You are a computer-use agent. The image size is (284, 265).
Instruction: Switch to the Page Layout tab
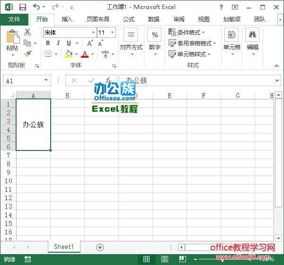pos(98,19)
